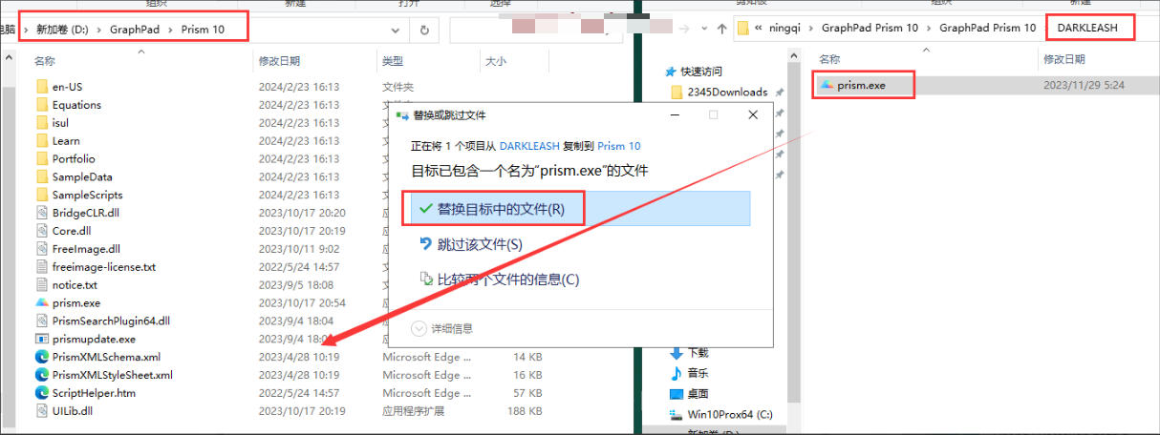Click the Portfolio folder icon
The image size is (1160, 435).
tap(42, 159)
